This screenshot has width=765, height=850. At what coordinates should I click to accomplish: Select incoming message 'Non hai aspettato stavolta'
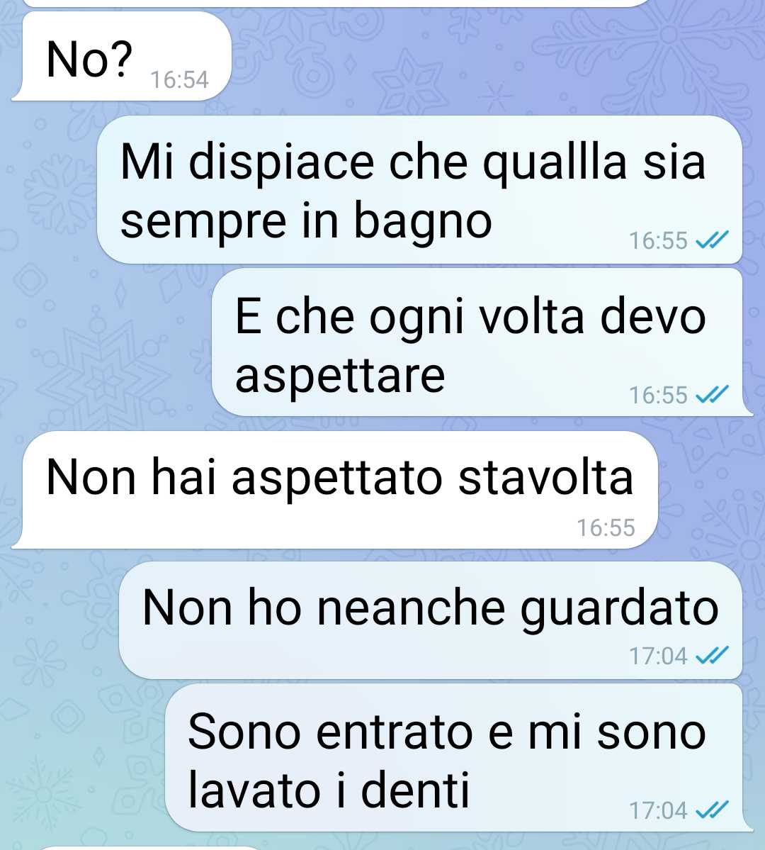pos(335,490)
